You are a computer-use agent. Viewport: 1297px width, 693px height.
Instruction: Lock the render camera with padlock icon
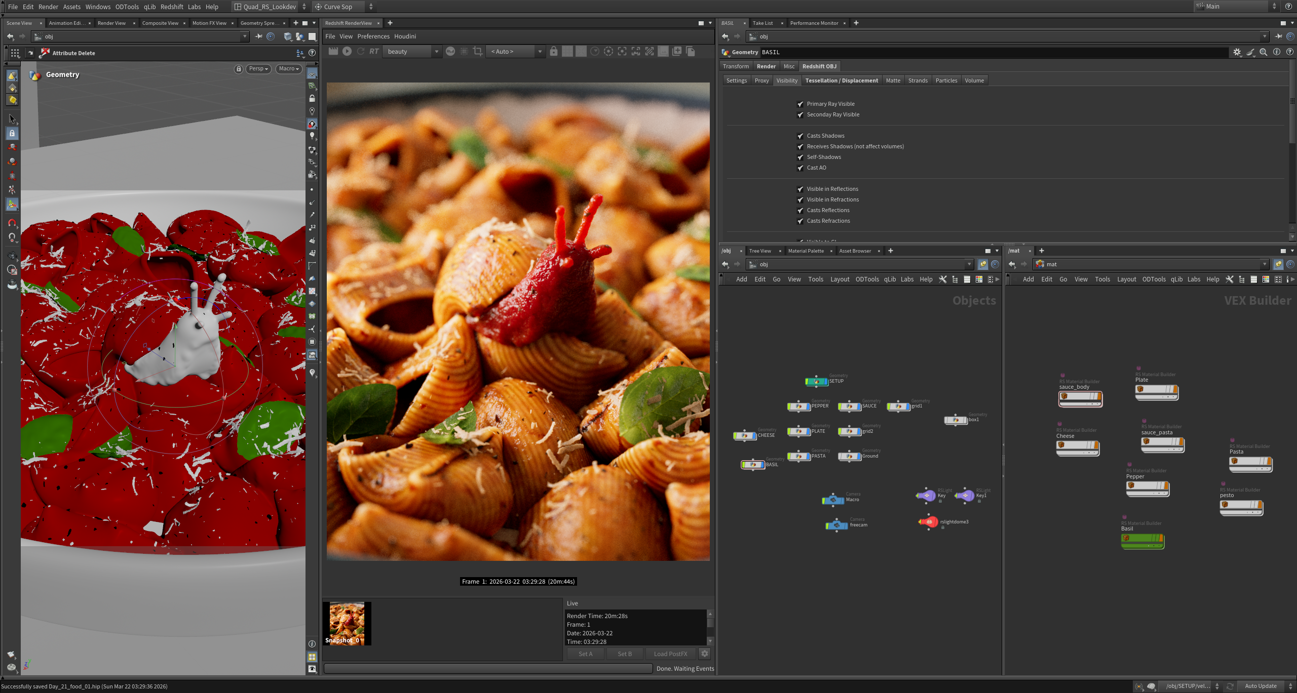554,51
